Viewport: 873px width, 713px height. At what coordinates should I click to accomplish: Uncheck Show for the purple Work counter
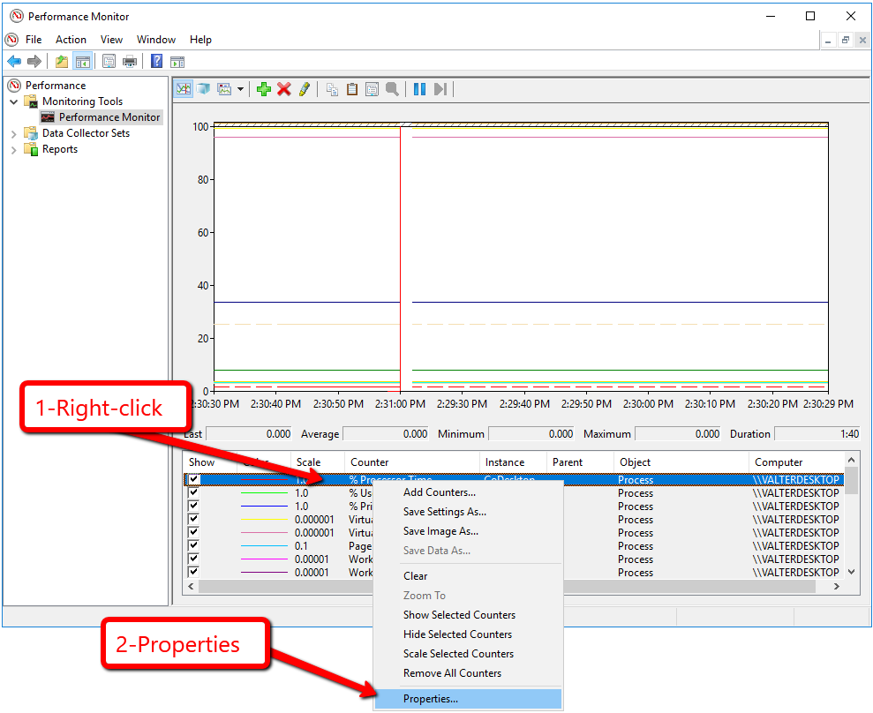click(193, 572)
